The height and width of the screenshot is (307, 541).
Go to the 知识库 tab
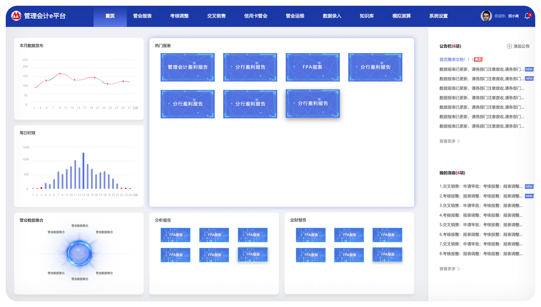(367, 16)
